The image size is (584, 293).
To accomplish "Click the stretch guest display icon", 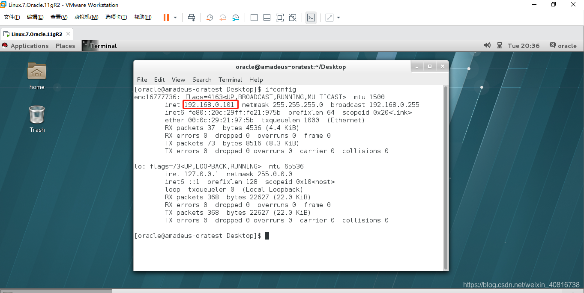I will [x=329, y=18].
